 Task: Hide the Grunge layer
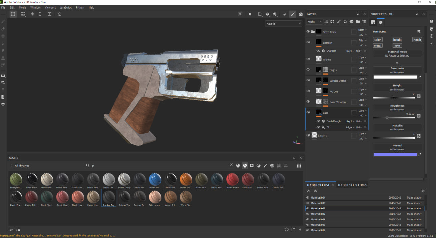click(x=308, y=59)
